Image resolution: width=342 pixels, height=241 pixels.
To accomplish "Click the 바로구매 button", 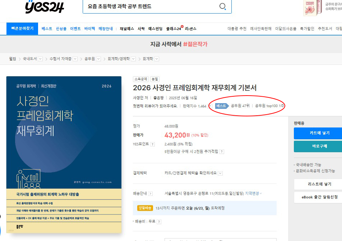I will click(x=318, y=146).
